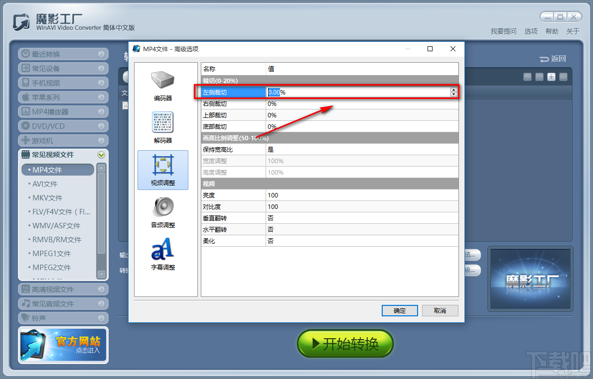Start conversion with 开始转换 button

[345, 344]
